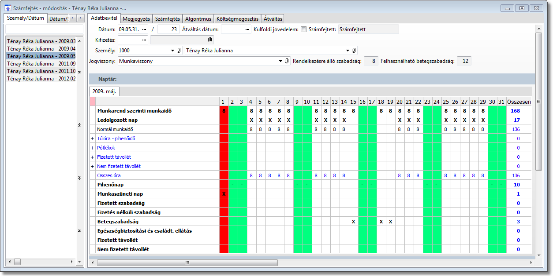Toggle the Külföldi jövedelem checkbox

303,29
